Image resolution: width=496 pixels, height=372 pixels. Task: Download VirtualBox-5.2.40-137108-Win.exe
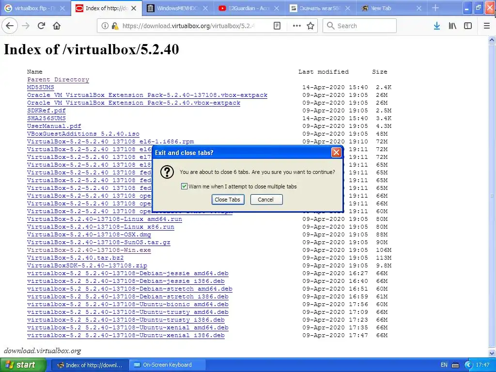pyautogui.click(x=89, y=250)
